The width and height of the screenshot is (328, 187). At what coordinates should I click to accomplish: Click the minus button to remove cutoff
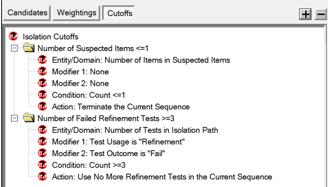(x=321, y=14)
